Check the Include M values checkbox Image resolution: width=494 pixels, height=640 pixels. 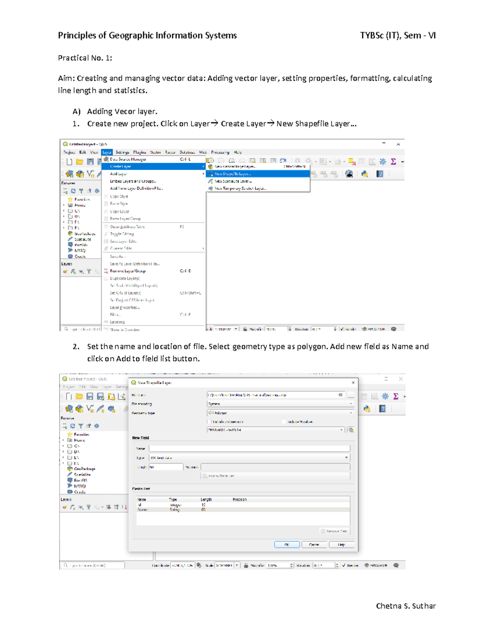click(x=284, y=422)
